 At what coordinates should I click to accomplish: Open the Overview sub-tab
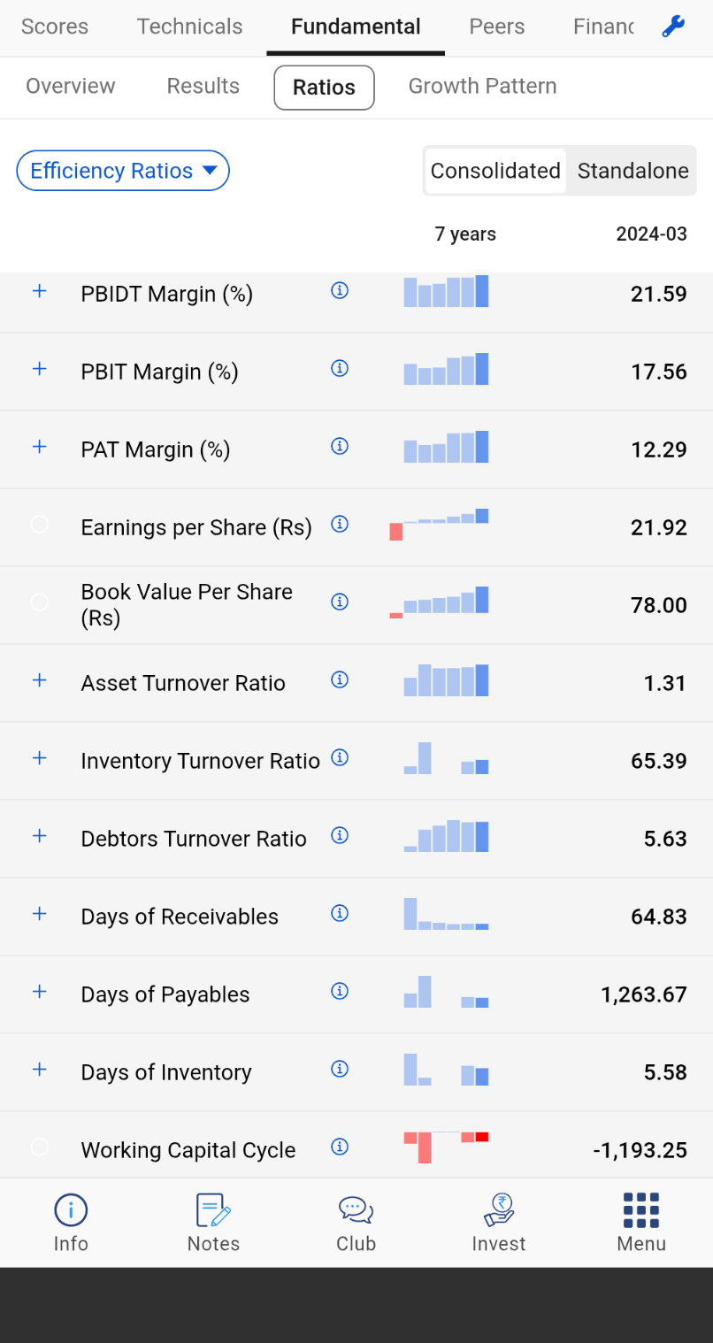point(71,87)
